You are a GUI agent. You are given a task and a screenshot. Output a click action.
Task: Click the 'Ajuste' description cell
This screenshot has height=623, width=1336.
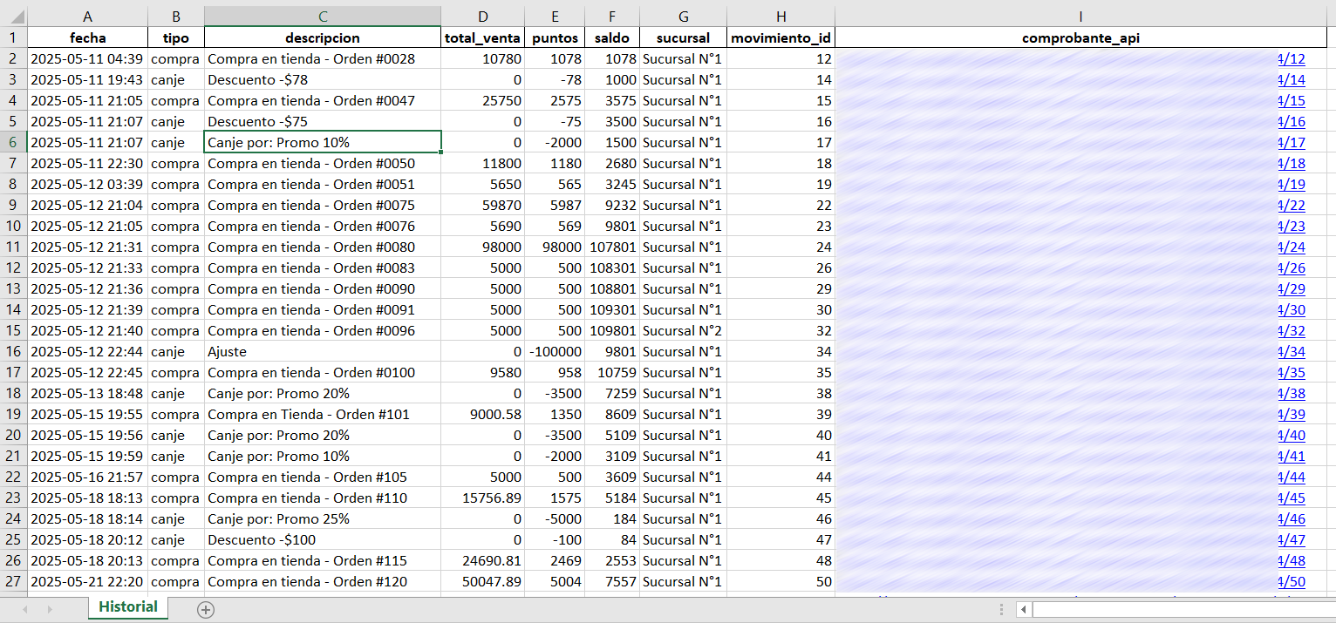pos(323,352)
